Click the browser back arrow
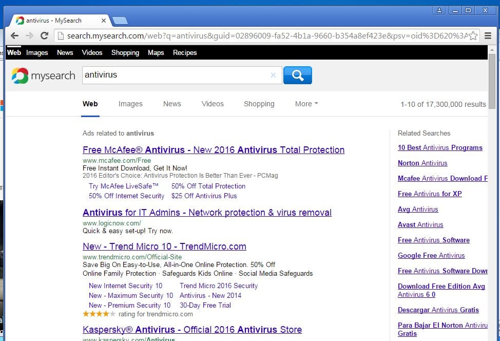Image resolution: width=500 pixels, height=341 pixels. pyautogui.click(x=14, y=36)
